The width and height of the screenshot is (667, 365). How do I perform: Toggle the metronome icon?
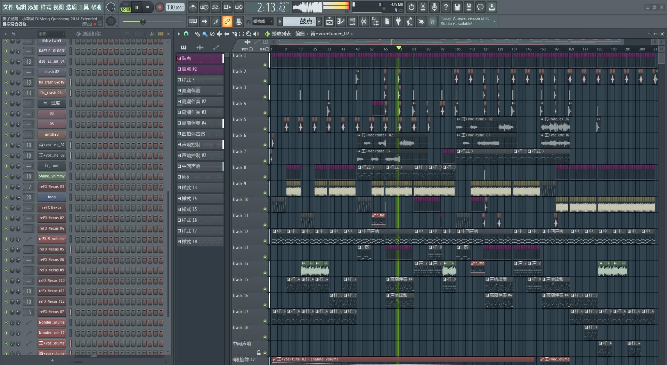pos(193,7)
